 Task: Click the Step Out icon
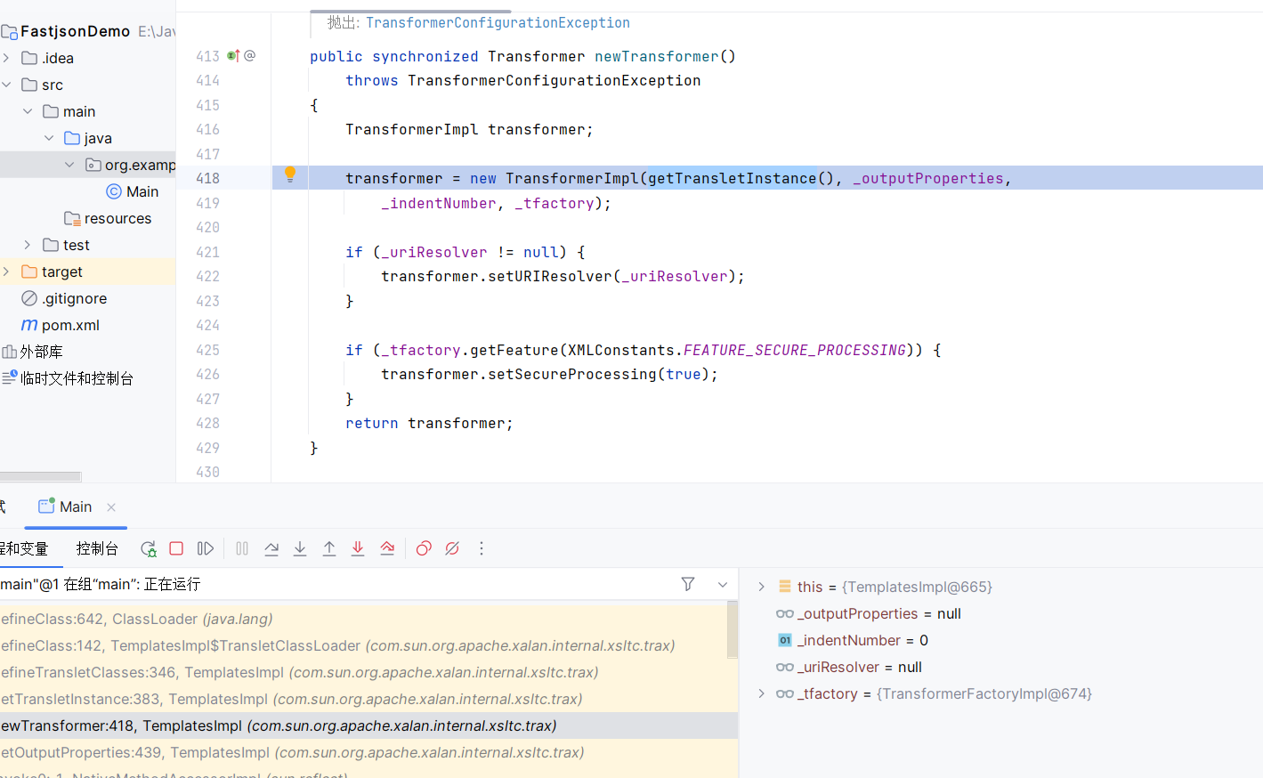click(329, 548)
